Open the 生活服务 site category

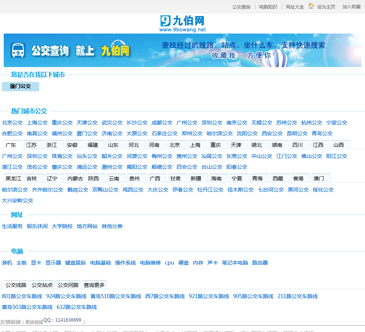(12, 226)
